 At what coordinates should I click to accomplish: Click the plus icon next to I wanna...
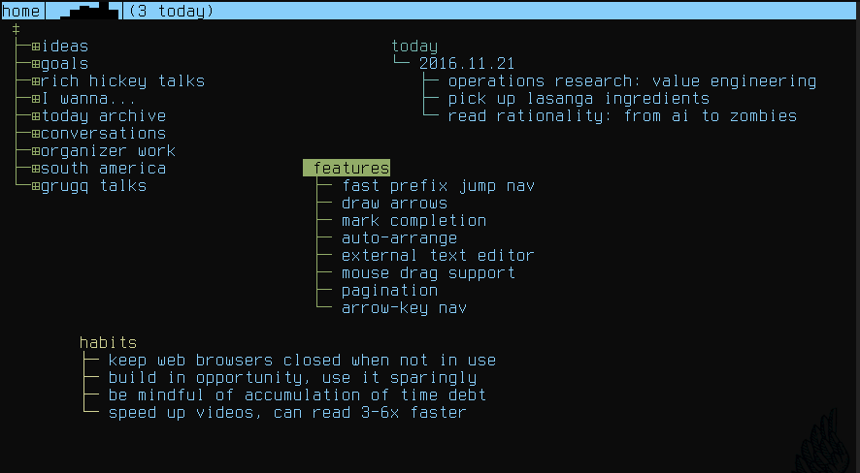pos(36,99)
